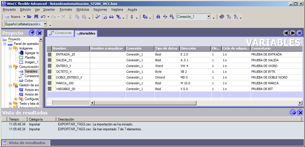Screen dimensions: 305x147
Task: Close the Proyecto panel with X icon
Action: point(40,33)
